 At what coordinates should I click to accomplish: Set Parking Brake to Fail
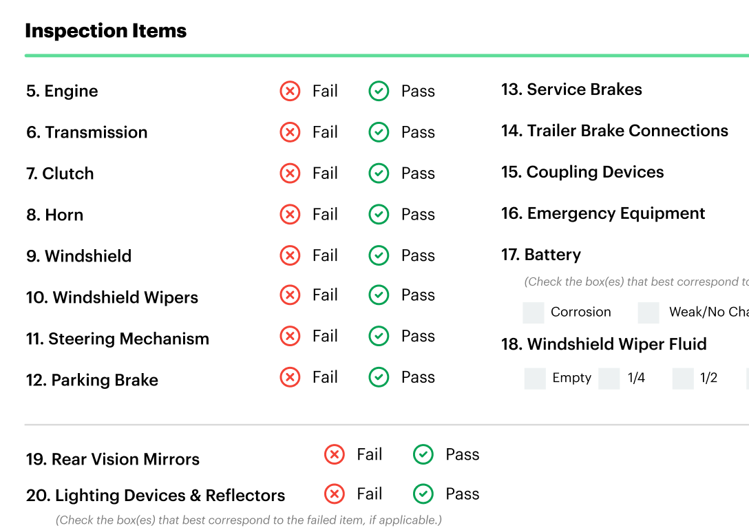(290, 377)
